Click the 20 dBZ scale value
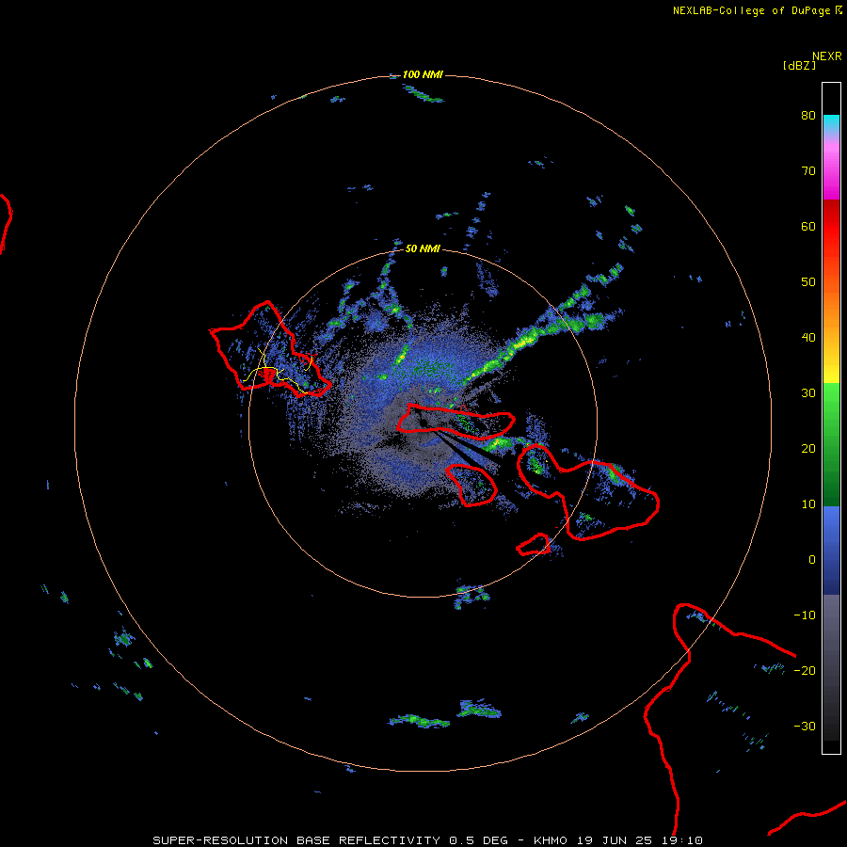The height and width of the screenshot is (847, 847). 808,448
